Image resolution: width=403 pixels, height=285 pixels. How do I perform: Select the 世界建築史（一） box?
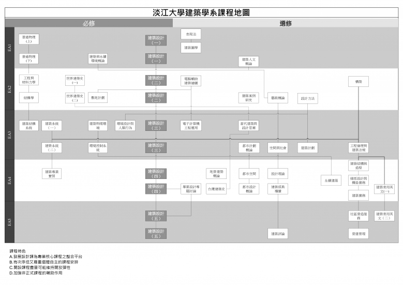tap(75, 80)
